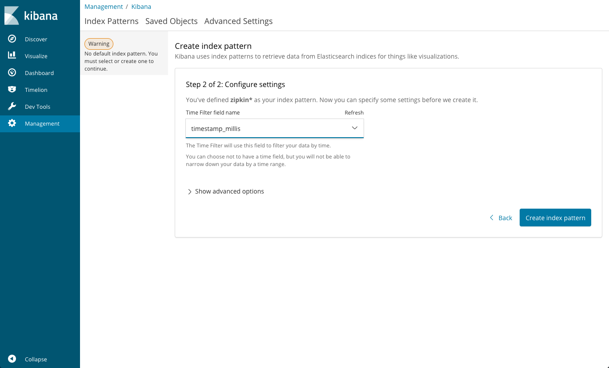Image resolution: width=609 pixels, height=368 pixels.
Task: Click the bold zipkin* pattern name
Action: tap(241, 100)
